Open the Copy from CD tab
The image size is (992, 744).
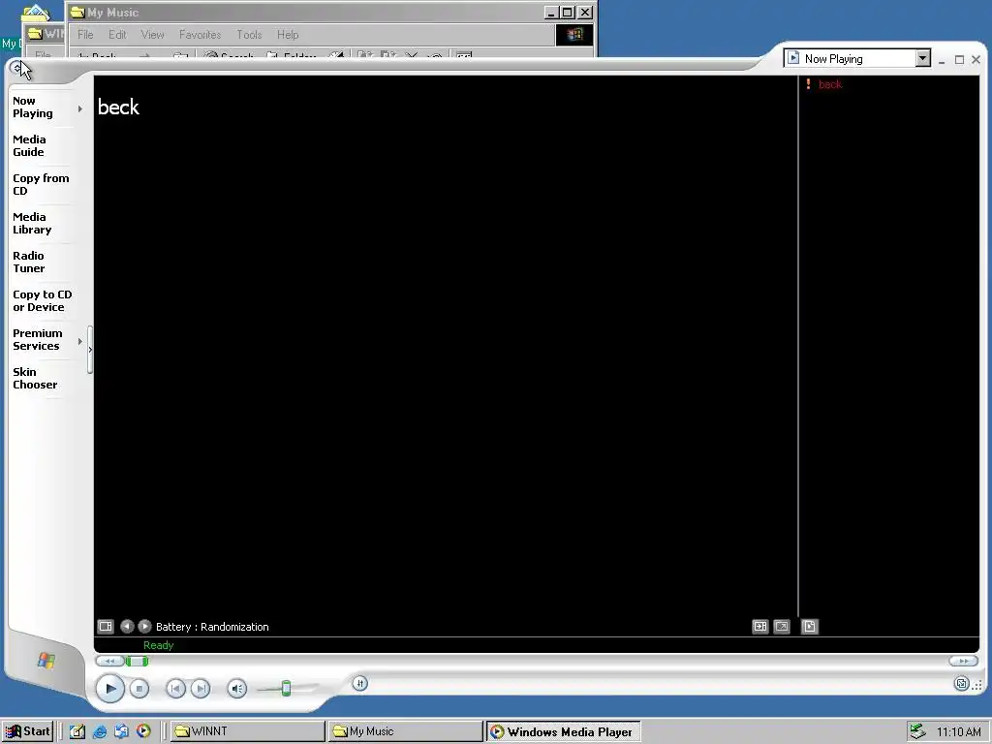click(41, 184)
